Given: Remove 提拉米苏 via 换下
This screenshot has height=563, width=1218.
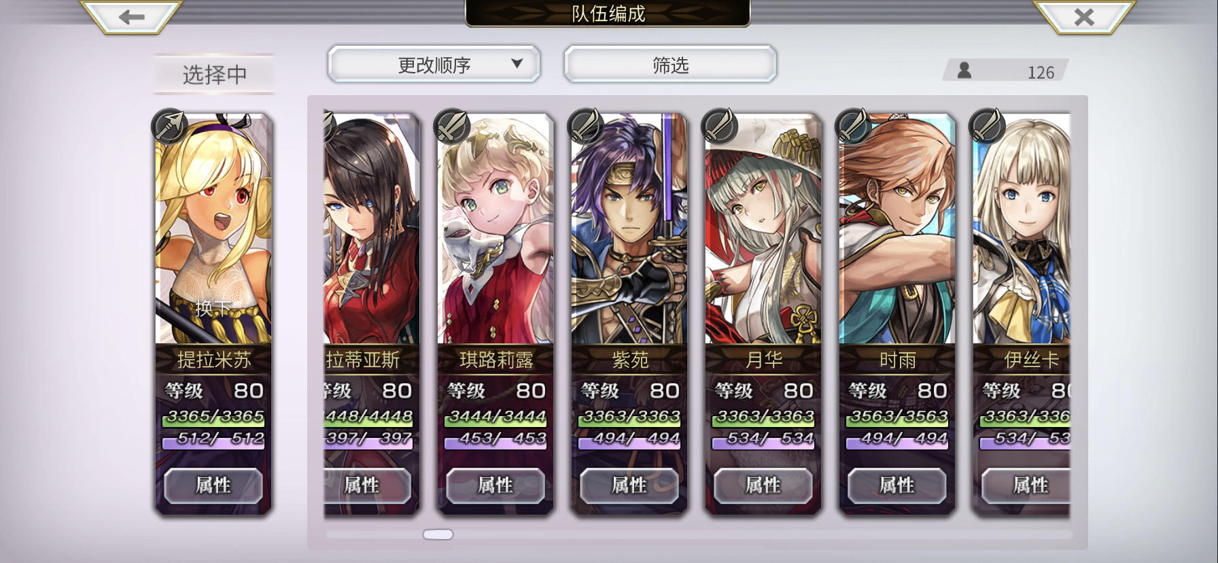Looking at the screenshot, I should (x=213, y=308).
